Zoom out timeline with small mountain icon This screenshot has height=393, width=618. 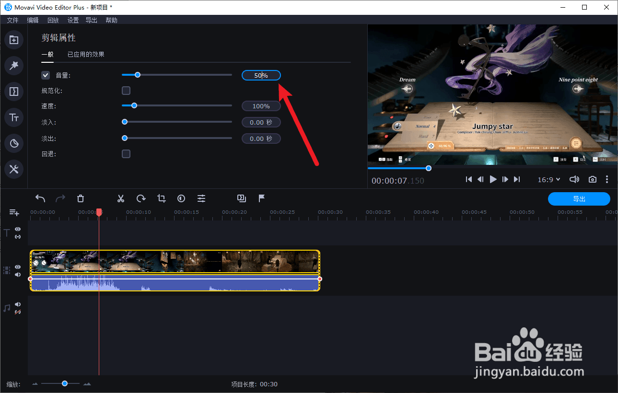[35, 384]
